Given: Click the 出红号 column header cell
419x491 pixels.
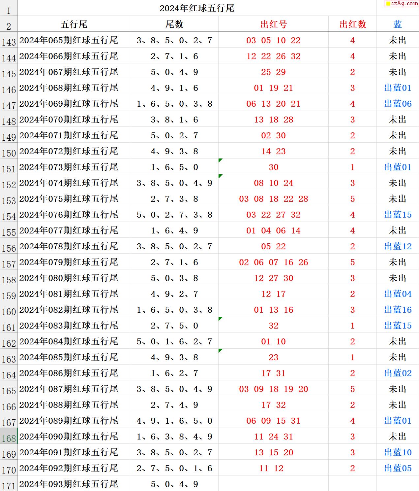Looking at the screenshot, I should (273, 24).
